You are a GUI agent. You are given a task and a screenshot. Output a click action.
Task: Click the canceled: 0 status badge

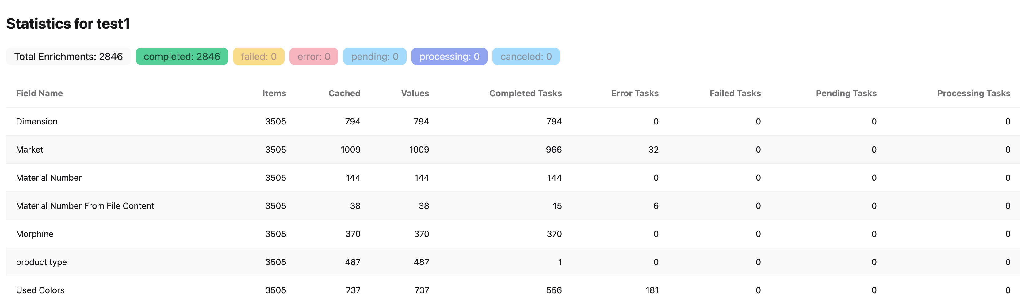[526, 56]
